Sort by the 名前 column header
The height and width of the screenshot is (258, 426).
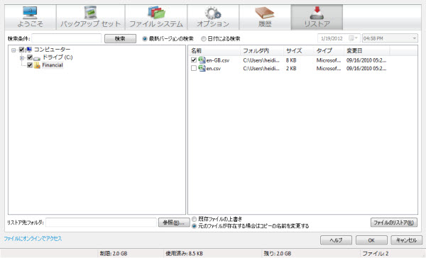pyautogui.click(x=214, y=51)
